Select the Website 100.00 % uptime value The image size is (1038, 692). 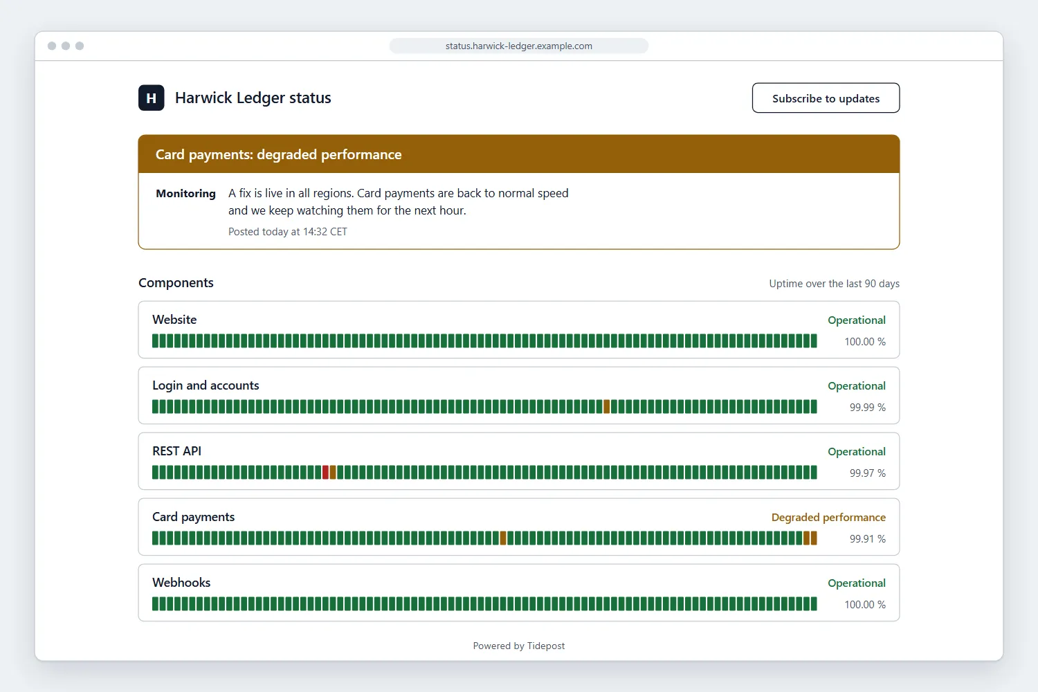tap(865, 342)
